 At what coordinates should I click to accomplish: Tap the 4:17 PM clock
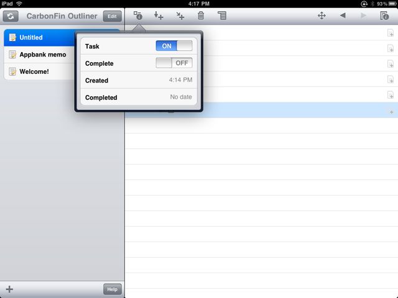point(199,4)
